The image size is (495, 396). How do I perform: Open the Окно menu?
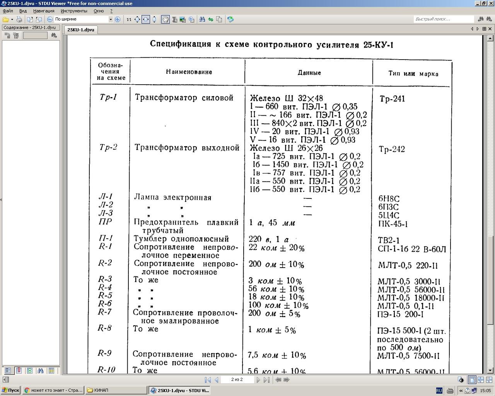(x=99, y=11)
